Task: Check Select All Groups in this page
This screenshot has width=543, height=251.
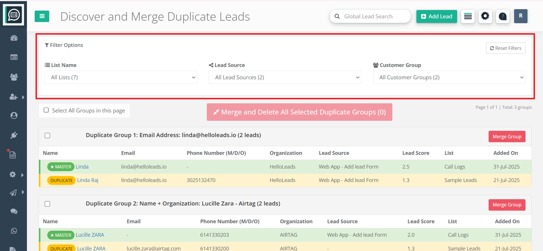Action: 46,110
